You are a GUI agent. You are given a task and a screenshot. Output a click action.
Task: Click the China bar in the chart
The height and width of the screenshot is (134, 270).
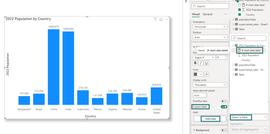tap(54, 67)
